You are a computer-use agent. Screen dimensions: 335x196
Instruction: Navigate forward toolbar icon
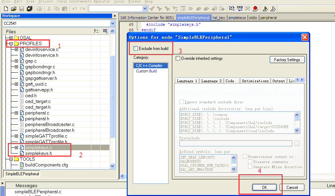(222, 9)
